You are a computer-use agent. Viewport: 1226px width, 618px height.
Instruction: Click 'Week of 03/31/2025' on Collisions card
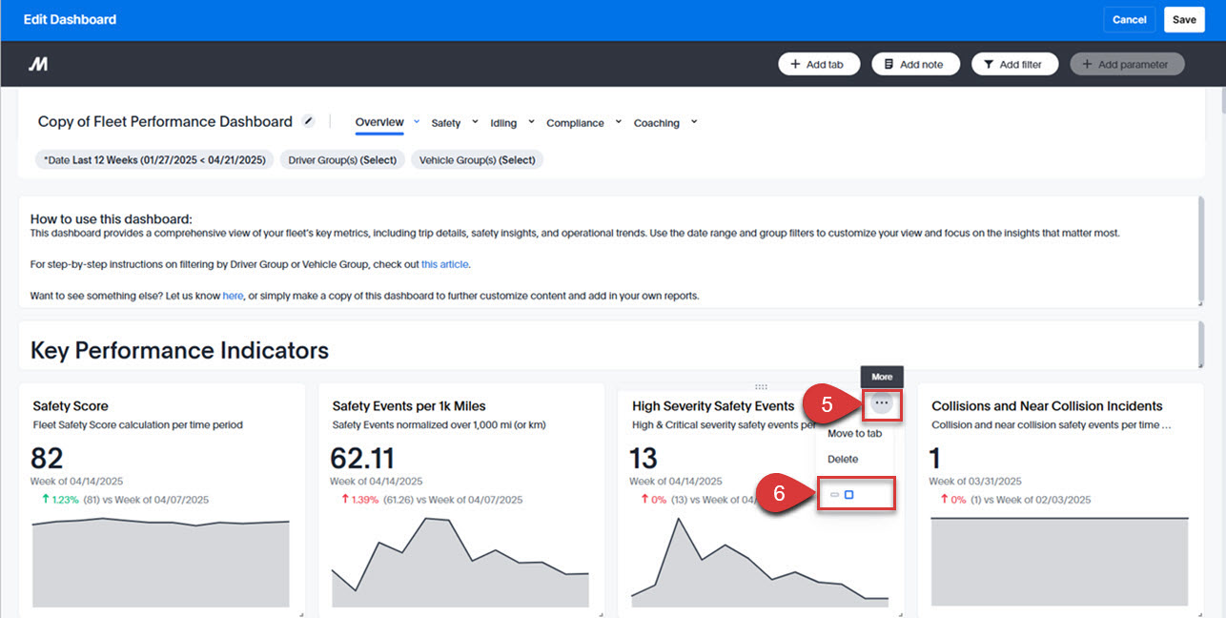click(x=975, y=482)
